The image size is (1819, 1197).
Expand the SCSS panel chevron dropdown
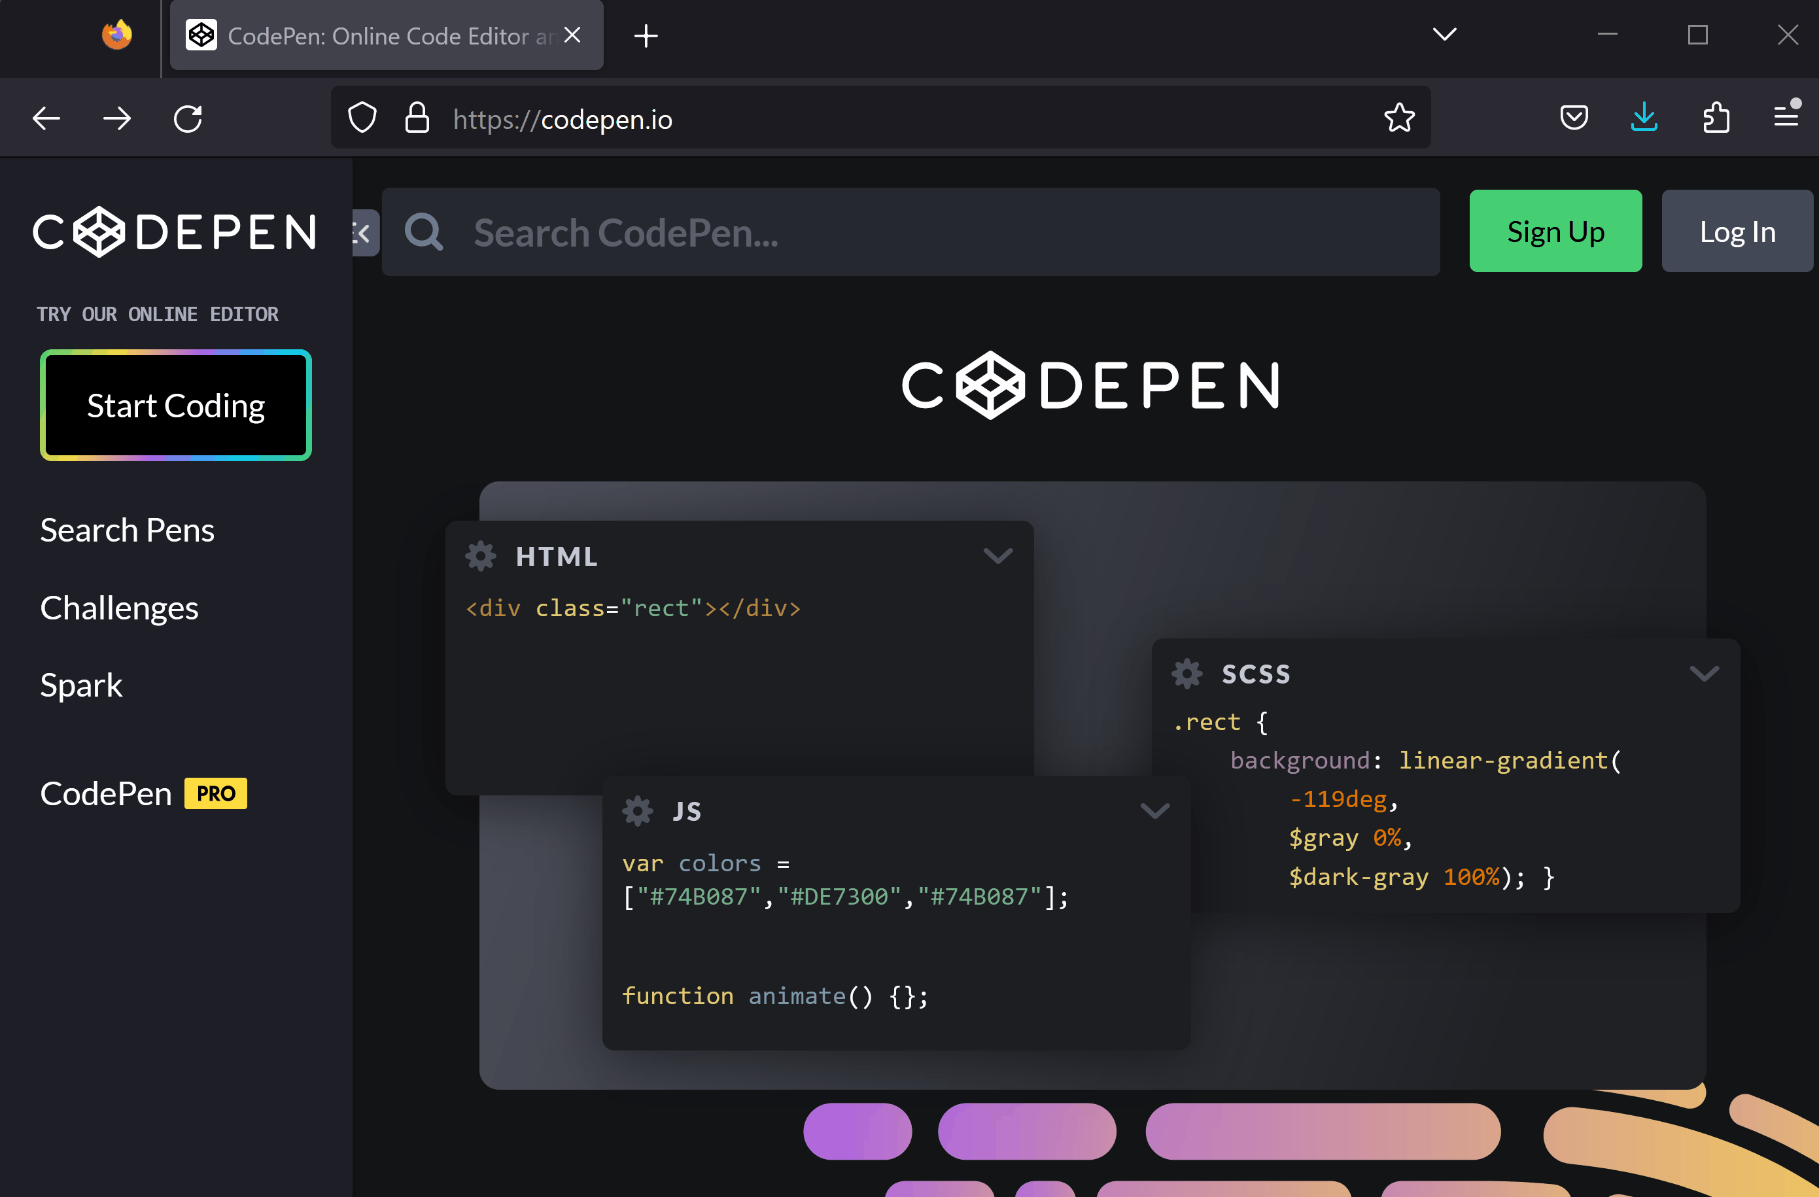pyautogui.click(x=1704, y=674)
